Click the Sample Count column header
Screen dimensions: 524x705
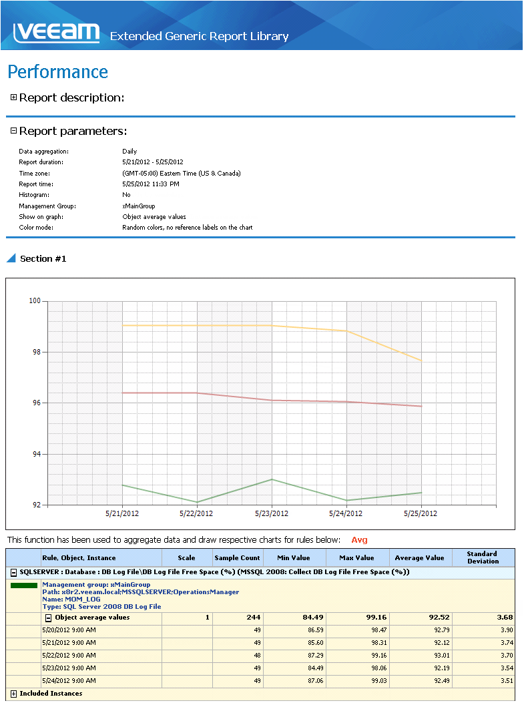point(237,557)
